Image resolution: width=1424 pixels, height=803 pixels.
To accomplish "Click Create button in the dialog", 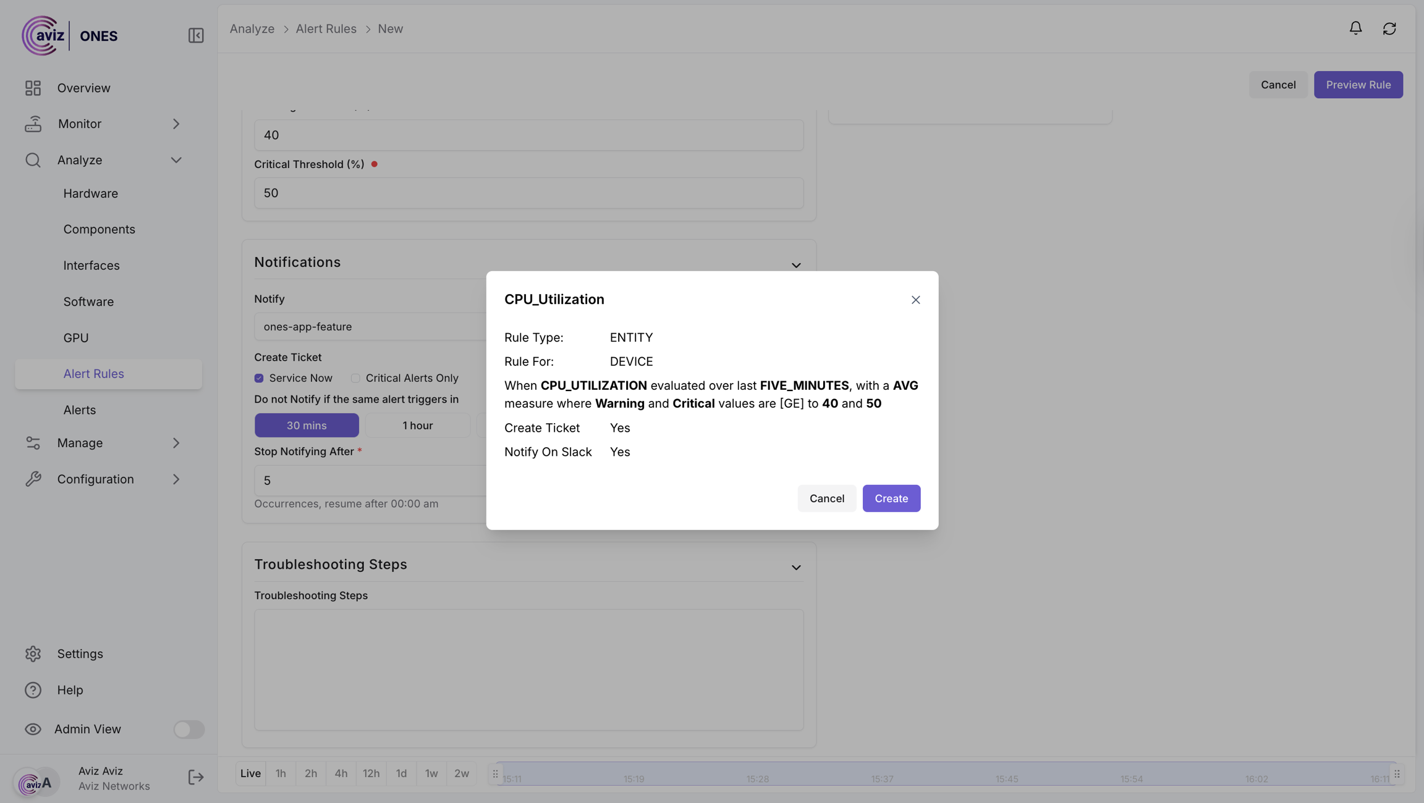I will pyautogui.click(x=891, y=498).
